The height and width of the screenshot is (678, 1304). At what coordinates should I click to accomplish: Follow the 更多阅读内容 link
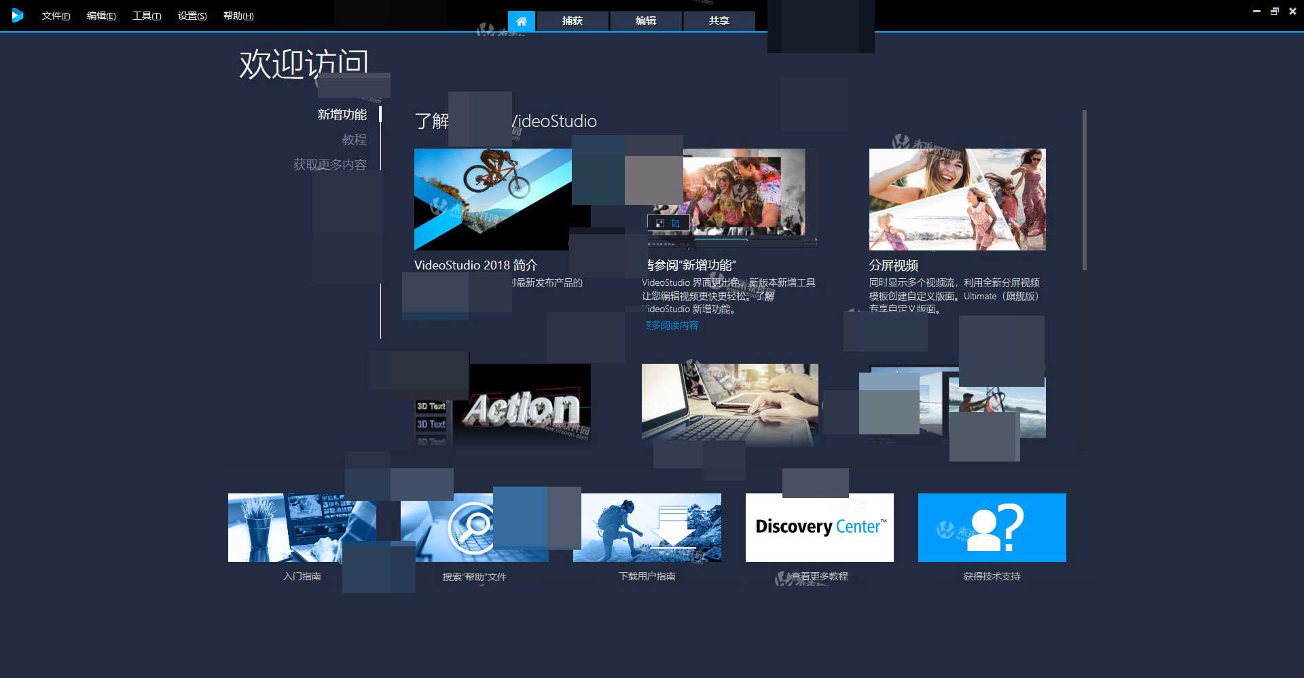[670, 325]
